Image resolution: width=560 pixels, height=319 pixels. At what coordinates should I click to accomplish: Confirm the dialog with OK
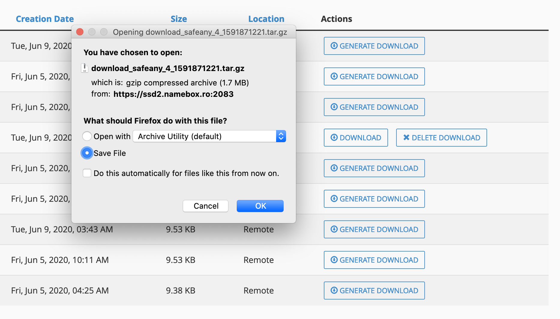click(260, 206)
